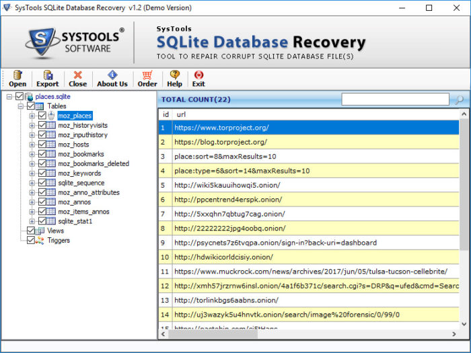Uncheck the Views checkbox
This screenshot has height=353, width=471.
(31, 231)
